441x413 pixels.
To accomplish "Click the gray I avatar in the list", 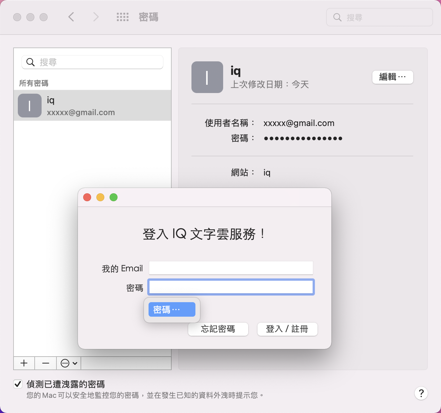I will coord(30,106).
